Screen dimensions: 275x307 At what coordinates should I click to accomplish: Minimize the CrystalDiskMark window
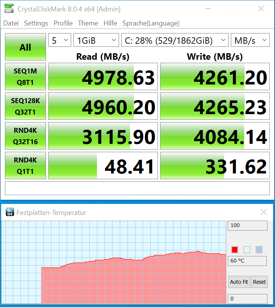coord(208,9)
